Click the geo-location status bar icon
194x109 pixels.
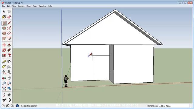pos(3,106)
